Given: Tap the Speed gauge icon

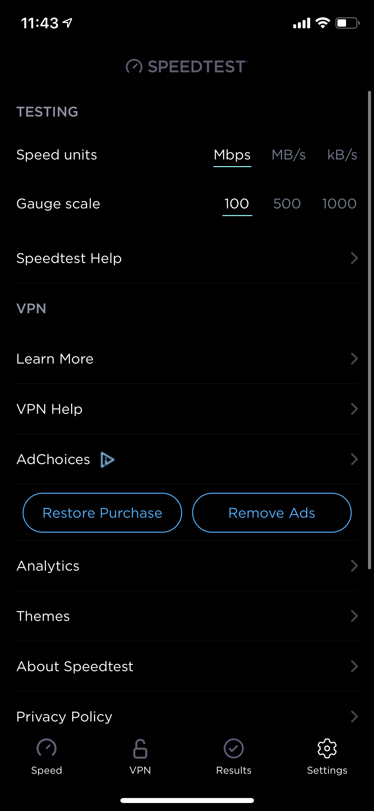Looking at the screenshot, I should (47, 748).
